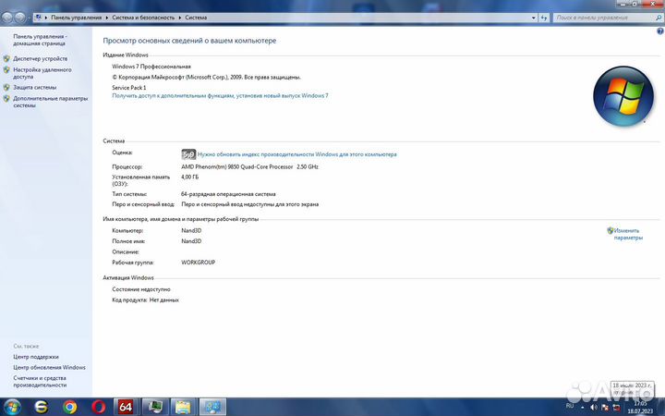The image size is (665, 416).
Task: Open 'Счетчики и средства производительности' link
Action: click(x=40, y=382)
